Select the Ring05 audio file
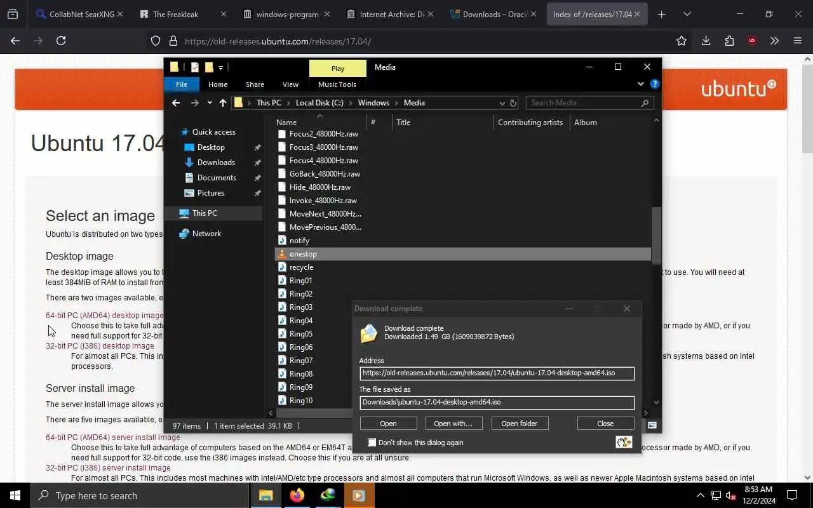The width and height of the screenshot is (813, 508). coord(300,334)
